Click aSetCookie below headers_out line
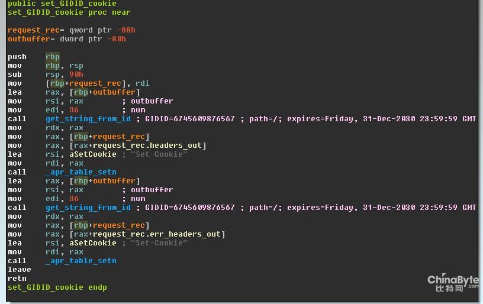 (93, 154)
